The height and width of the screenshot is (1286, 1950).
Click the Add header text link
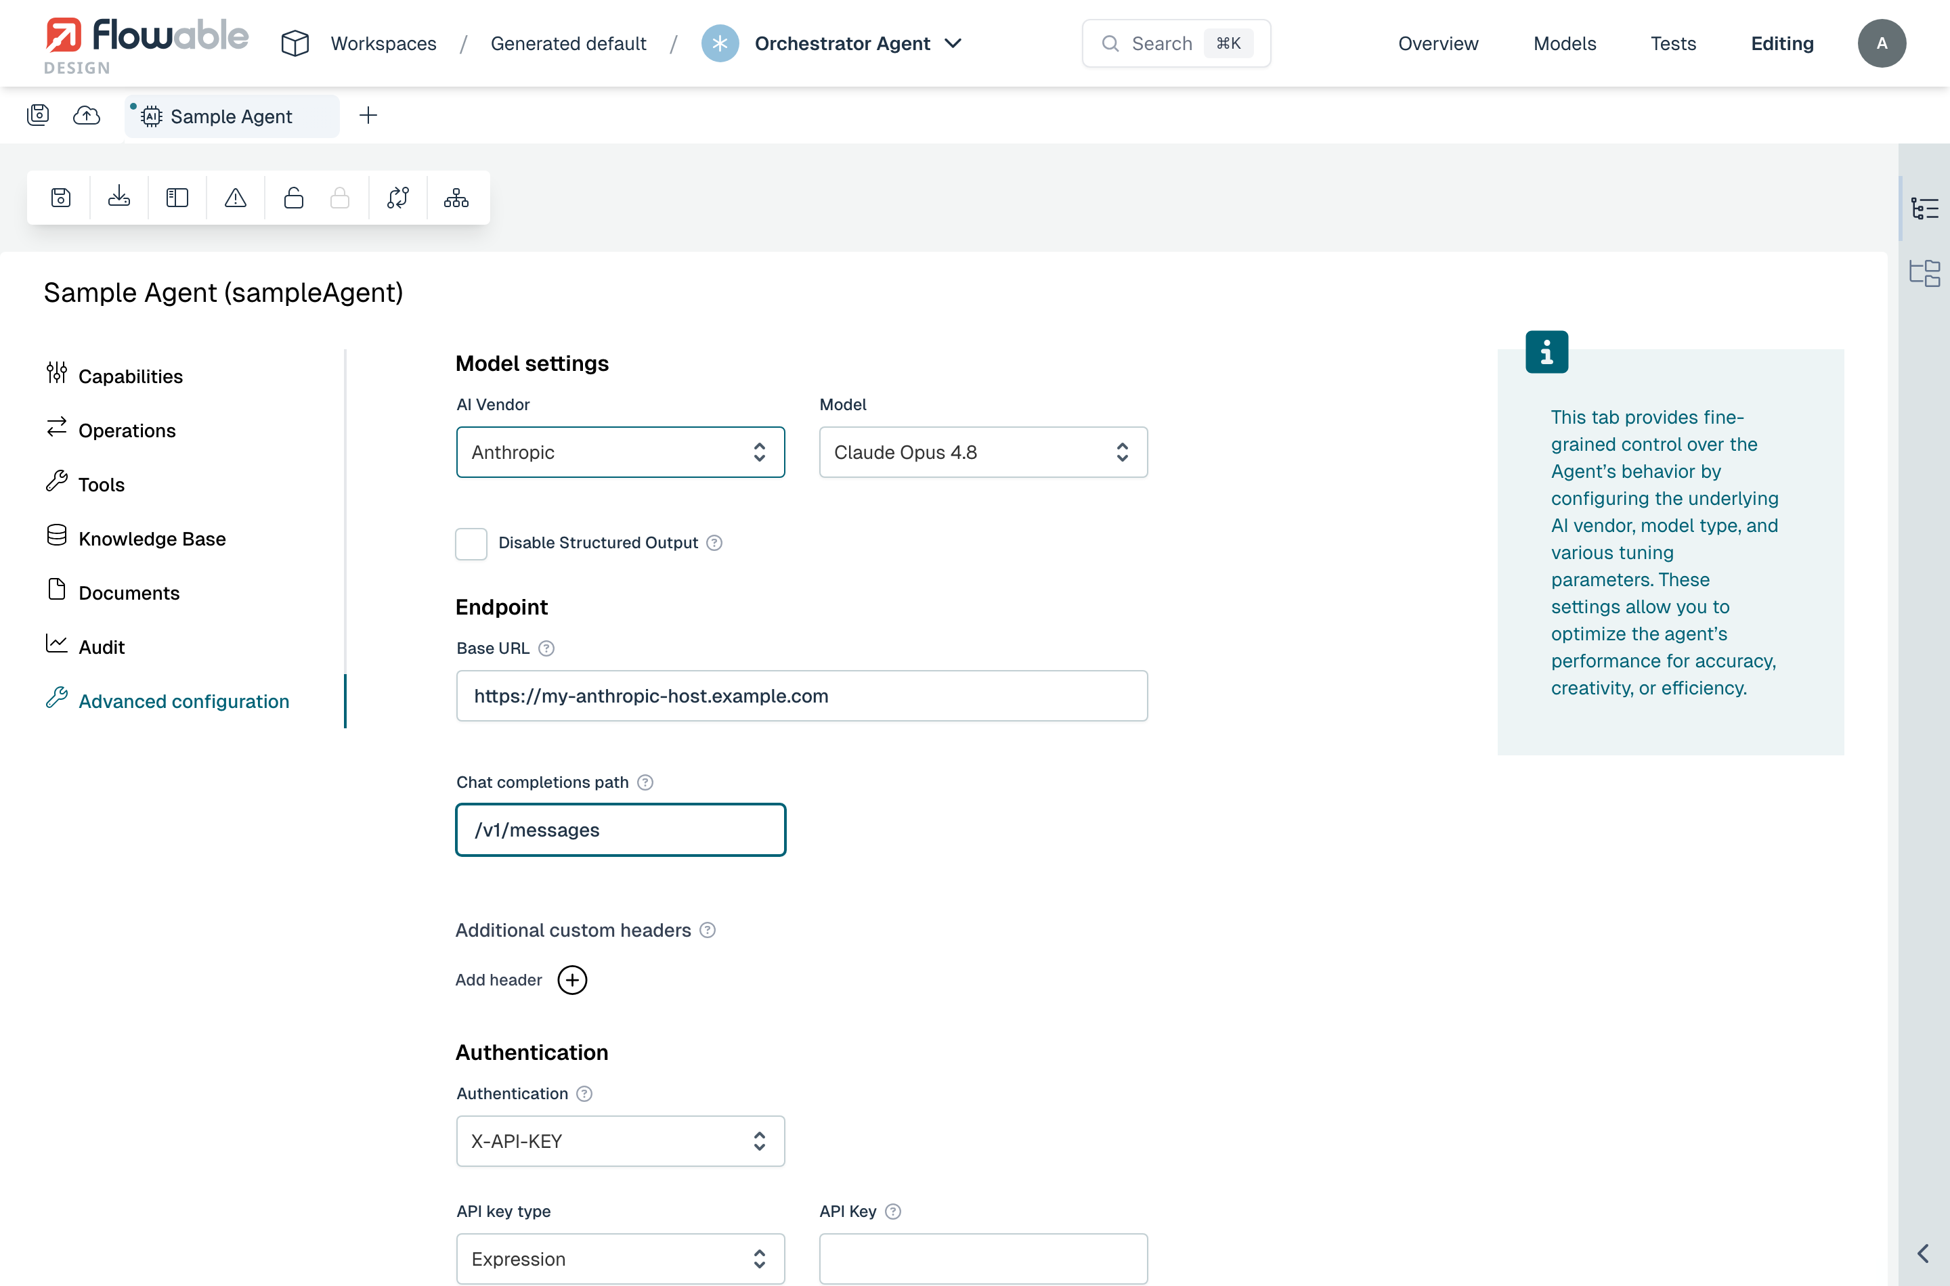click(498, 980)
